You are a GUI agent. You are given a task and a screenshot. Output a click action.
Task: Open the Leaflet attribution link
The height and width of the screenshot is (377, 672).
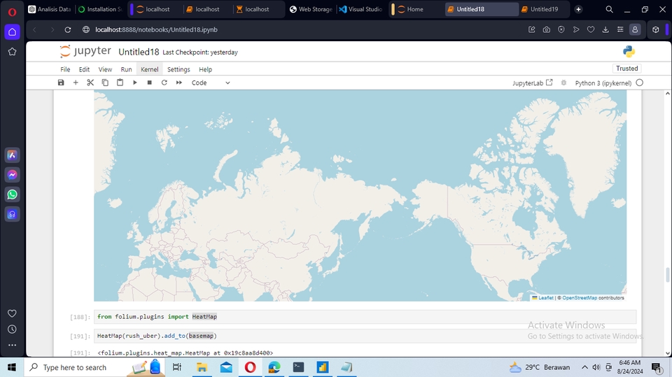click(x=545, y=298)
